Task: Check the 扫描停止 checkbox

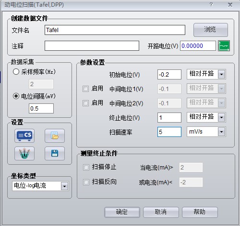Action: (x=86, y=168)
